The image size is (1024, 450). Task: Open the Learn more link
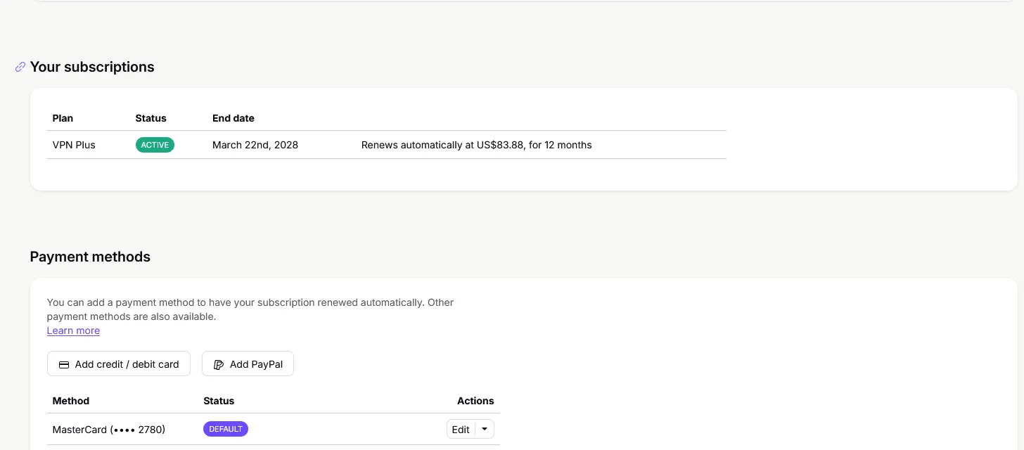coord(73,330)
